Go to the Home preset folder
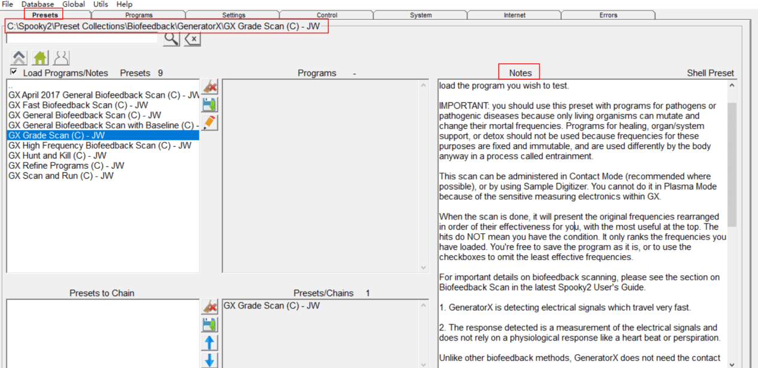Viewport: 758px width, 368px height. pyautogui.click(x=40, y=58)
